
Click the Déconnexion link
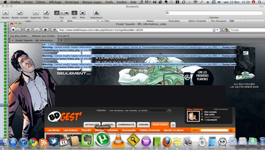tap(221, 109)
